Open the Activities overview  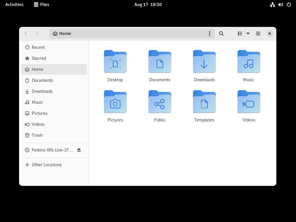[14, 5]
